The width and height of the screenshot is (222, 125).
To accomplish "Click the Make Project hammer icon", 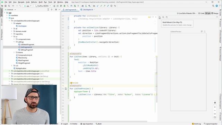I will pos(20,6).
